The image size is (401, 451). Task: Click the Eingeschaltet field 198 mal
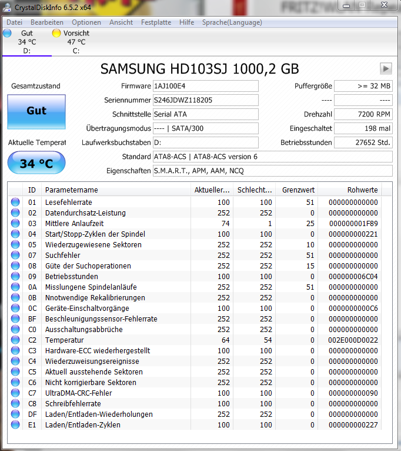tap(363, 128)
